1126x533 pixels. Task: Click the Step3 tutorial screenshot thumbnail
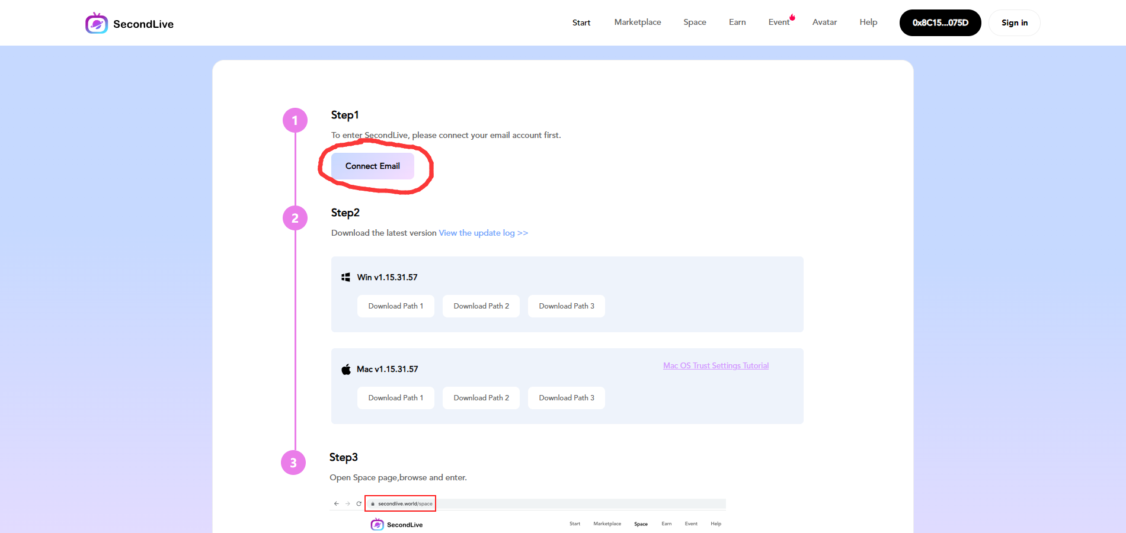tap(527, 514)
